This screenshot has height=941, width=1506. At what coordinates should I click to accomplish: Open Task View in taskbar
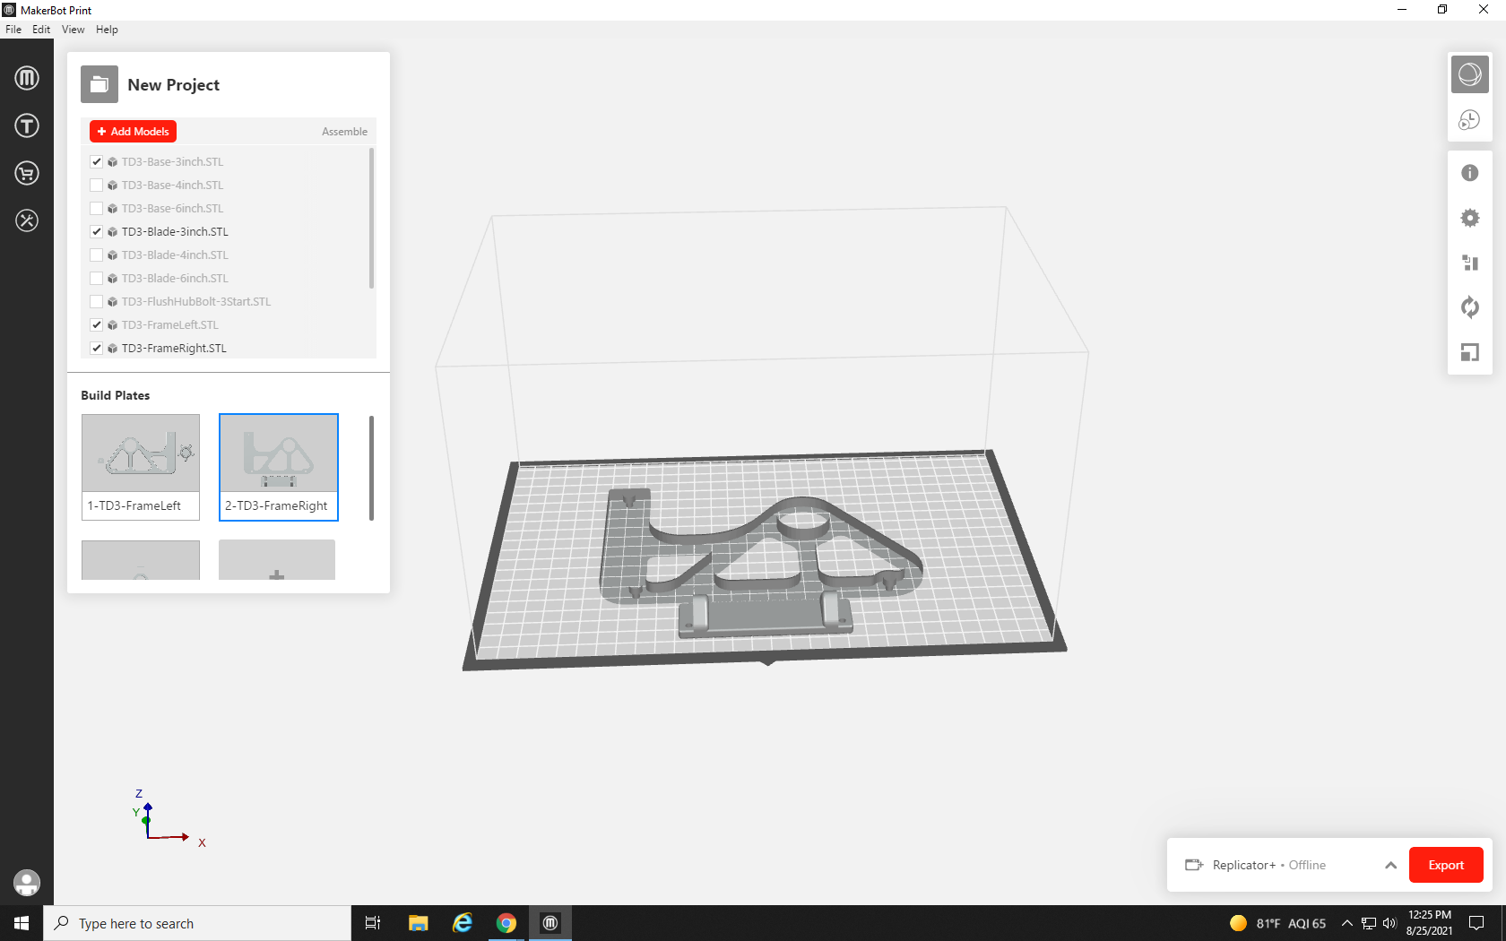(x=373, y=923)
